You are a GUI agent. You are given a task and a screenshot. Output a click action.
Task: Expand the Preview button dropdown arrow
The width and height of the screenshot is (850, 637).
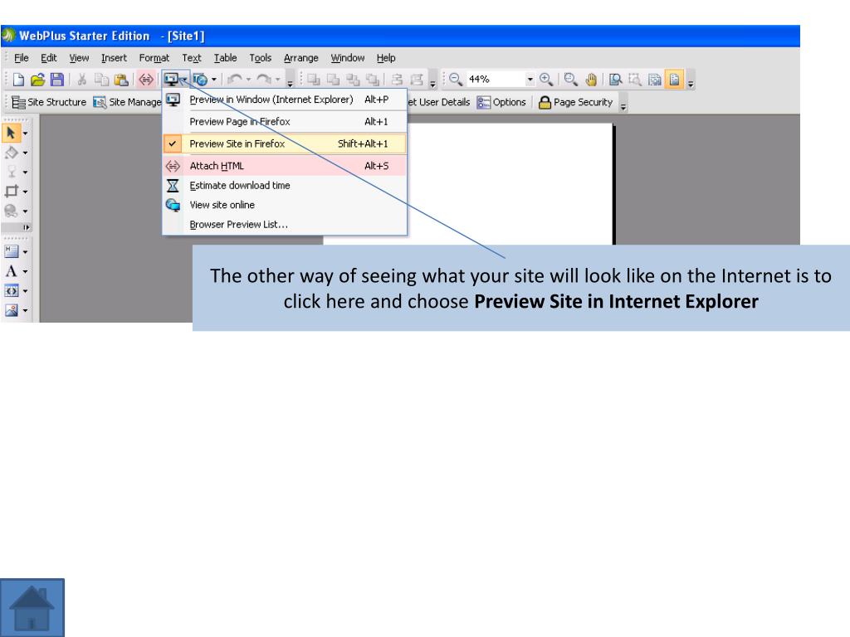point(184,80)
